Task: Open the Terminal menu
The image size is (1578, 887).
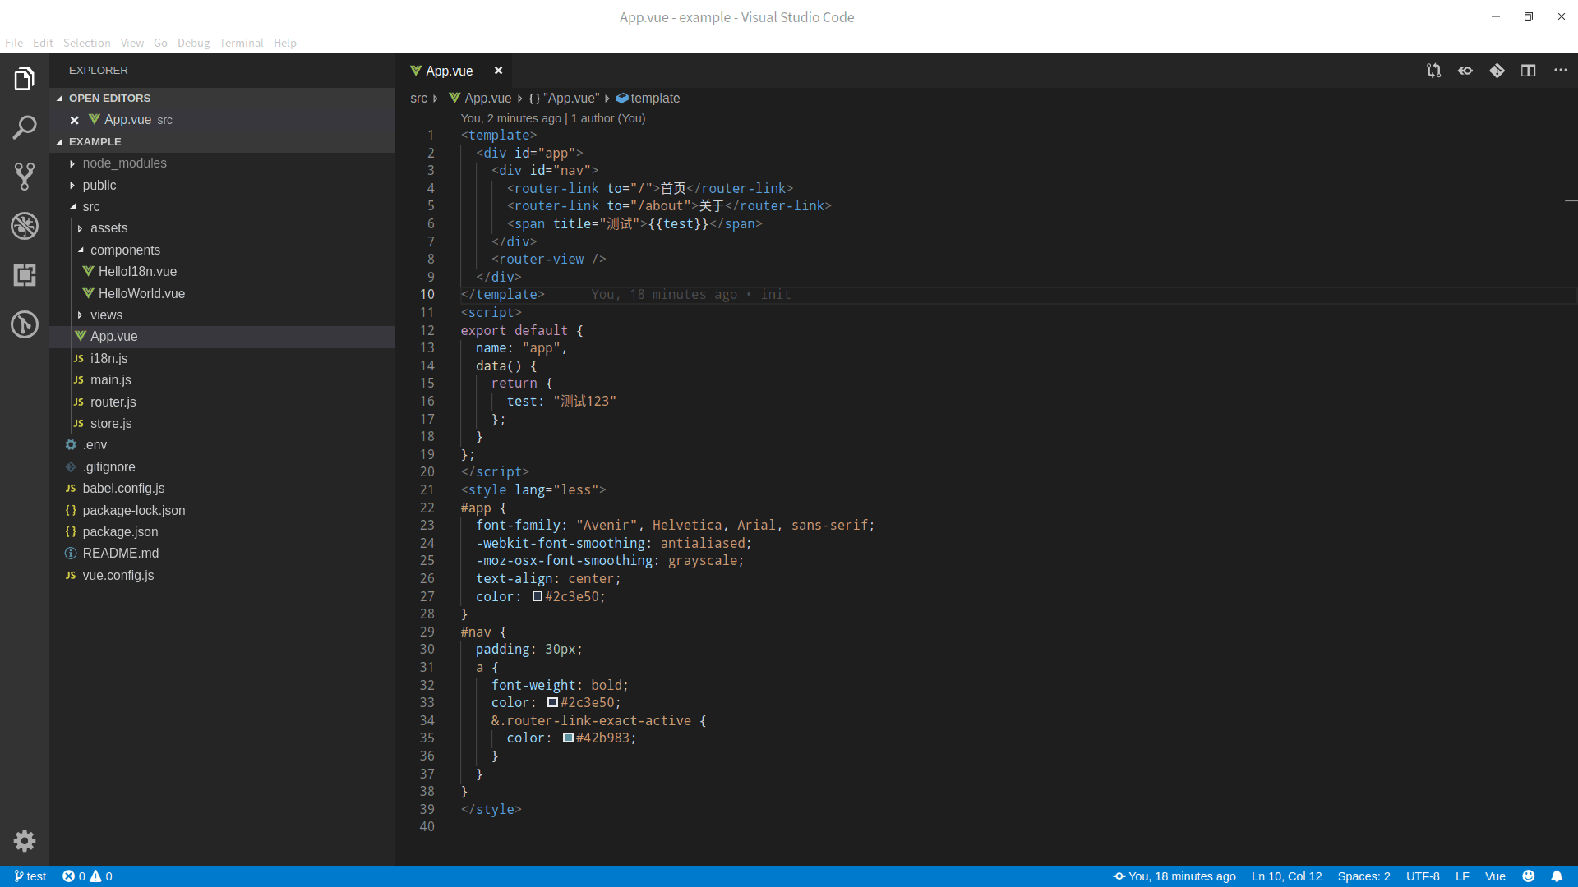Action: coord(241,43)
